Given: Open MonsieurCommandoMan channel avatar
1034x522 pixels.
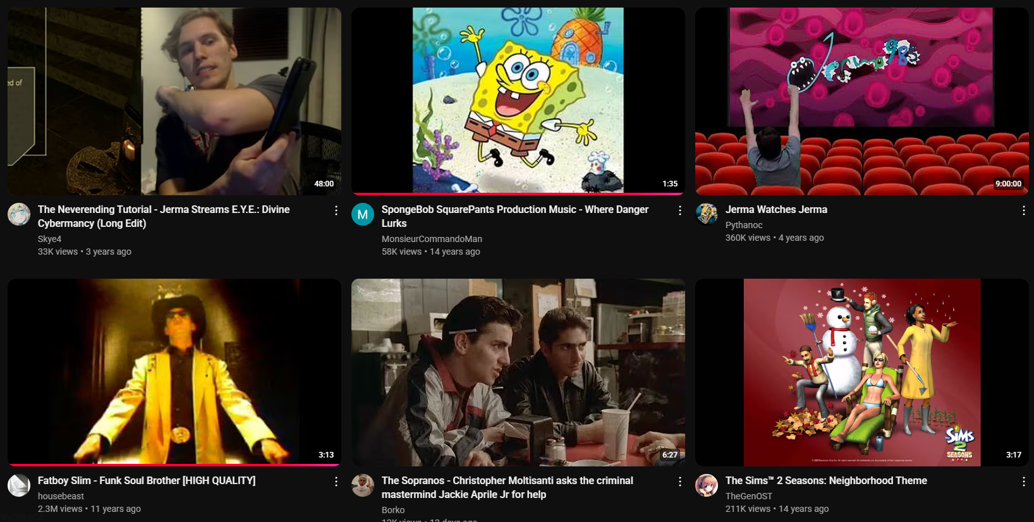Looking at the screenshot, I should [363, 214].
